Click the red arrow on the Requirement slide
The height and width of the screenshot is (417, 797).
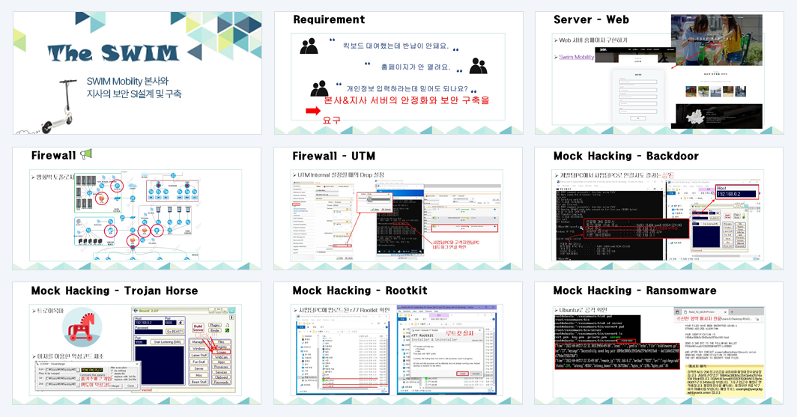coord(312,110)
